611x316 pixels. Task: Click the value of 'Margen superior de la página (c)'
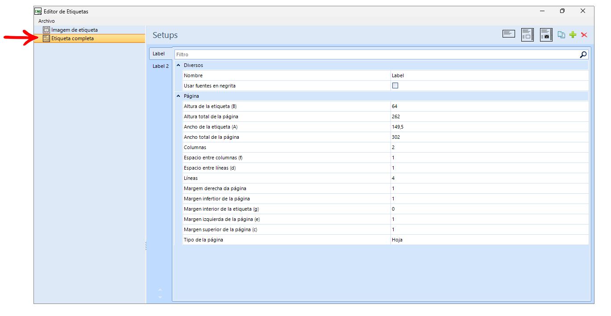coord(393,229)
